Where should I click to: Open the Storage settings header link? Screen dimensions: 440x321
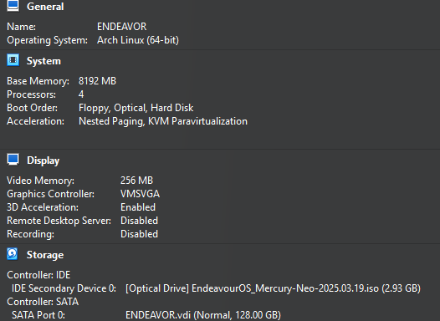[x=45, y=255]
